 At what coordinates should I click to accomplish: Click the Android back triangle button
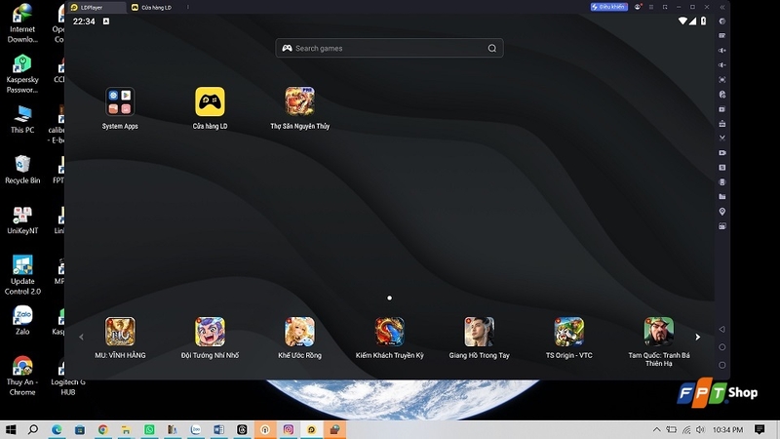(x=721, y=330)
